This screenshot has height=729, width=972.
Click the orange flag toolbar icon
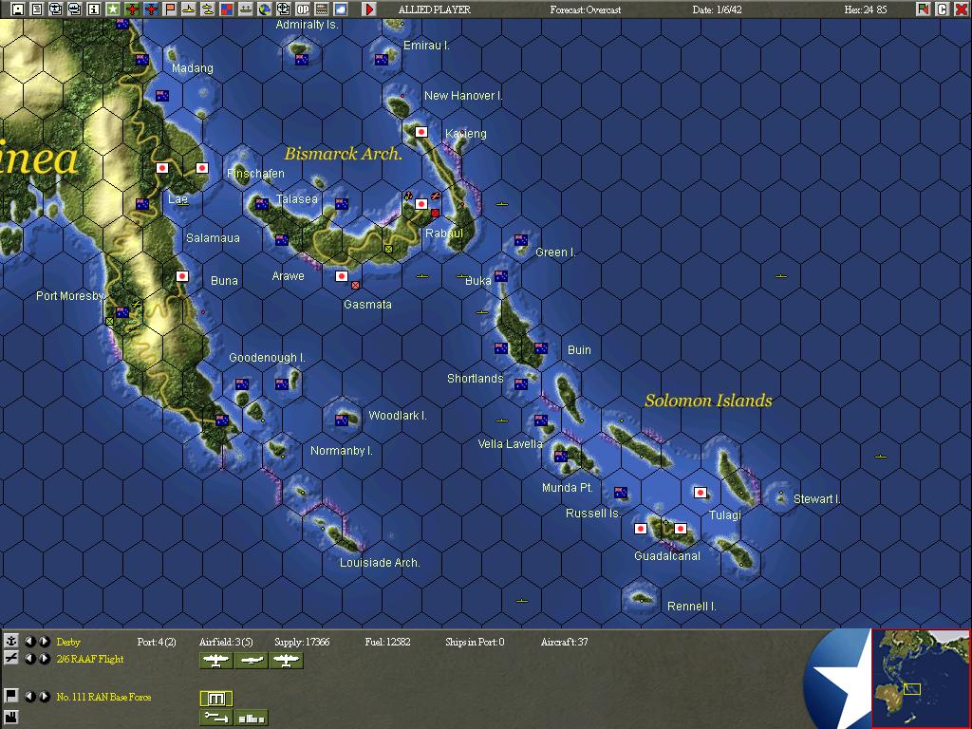170,9
